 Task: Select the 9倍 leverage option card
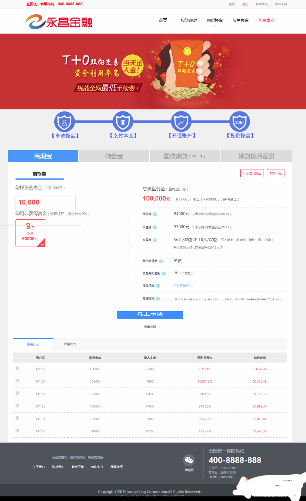point(31,233)
